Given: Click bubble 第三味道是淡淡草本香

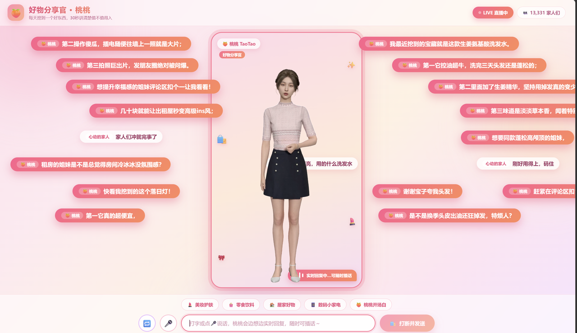Looking at the screenshot, I should pos(518,111).
